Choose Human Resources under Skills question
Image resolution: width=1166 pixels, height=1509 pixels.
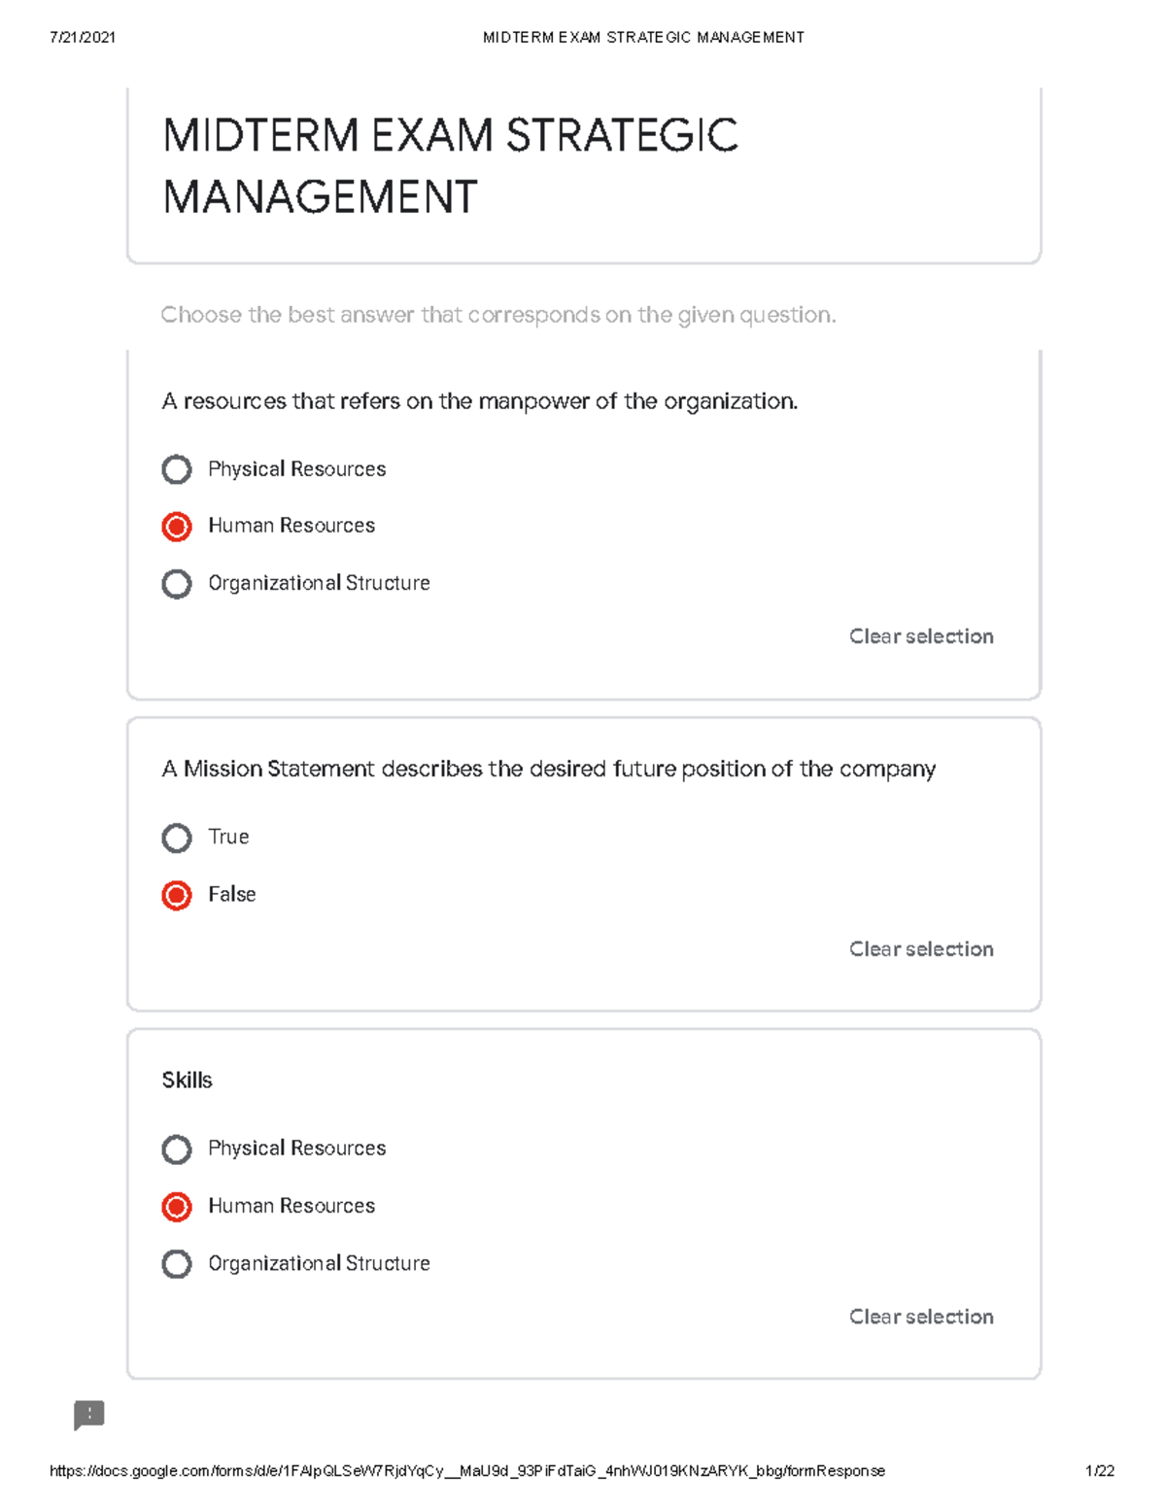(x=176, y=1207)
